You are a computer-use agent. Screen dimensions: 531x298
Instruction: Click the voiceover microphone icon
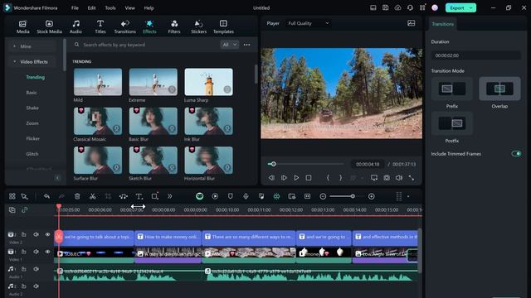[x=246, y=196]
